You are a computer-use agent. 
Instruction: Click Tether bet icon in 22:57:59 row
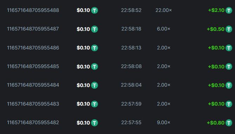(x=94, y=104)
